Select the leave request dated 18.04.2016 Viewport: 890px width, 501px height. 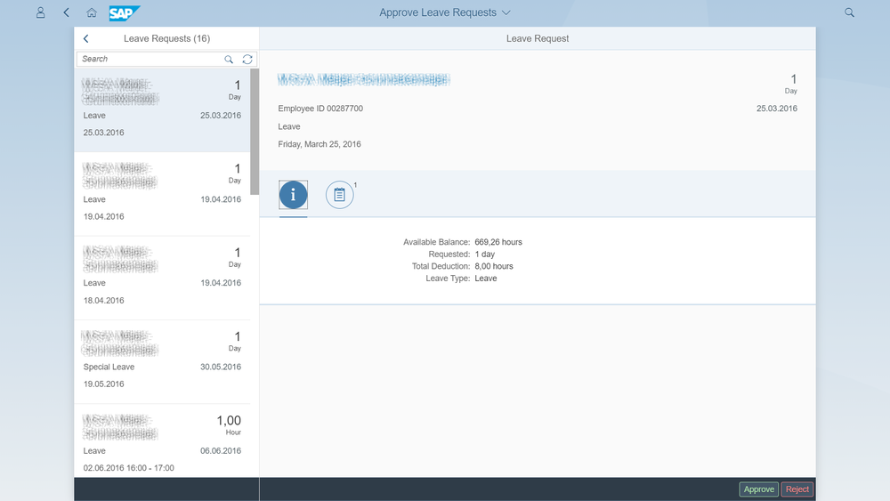(x=162, y=278)
